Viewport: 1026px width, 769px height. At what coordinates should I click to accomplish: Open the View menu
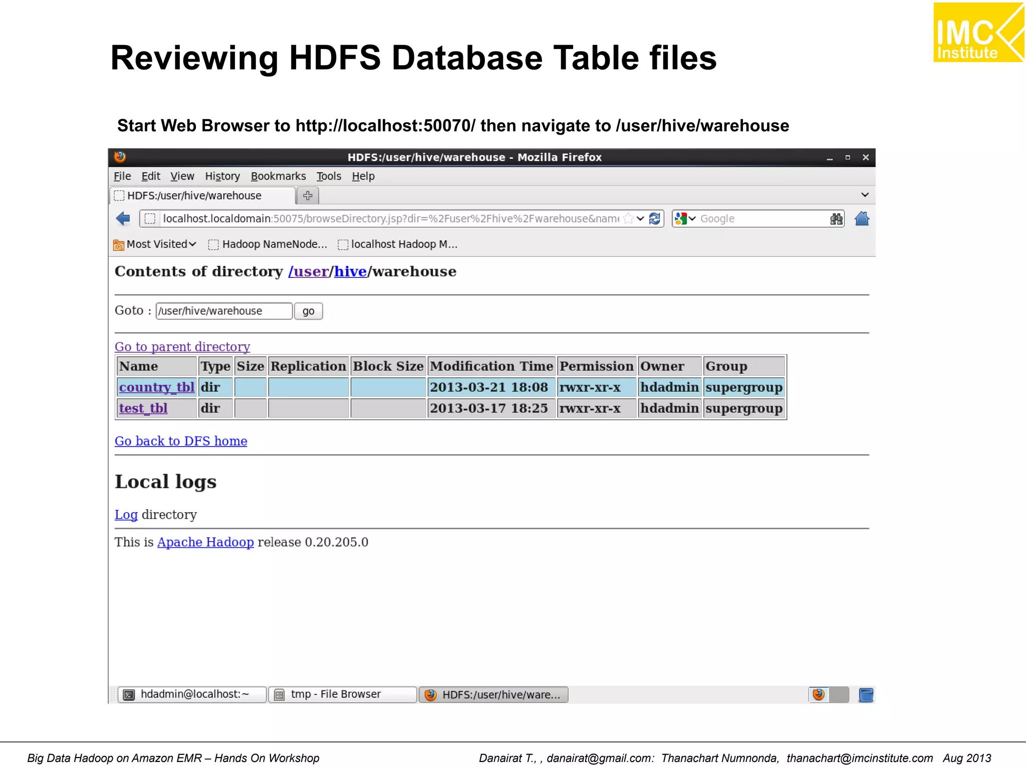182,176
